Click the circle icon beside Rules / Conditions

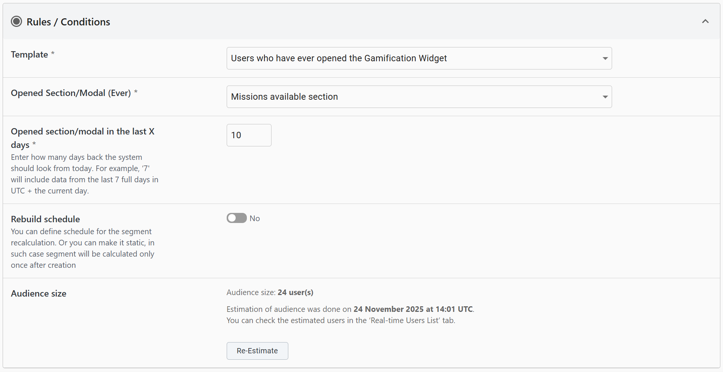tap(16, 22)
